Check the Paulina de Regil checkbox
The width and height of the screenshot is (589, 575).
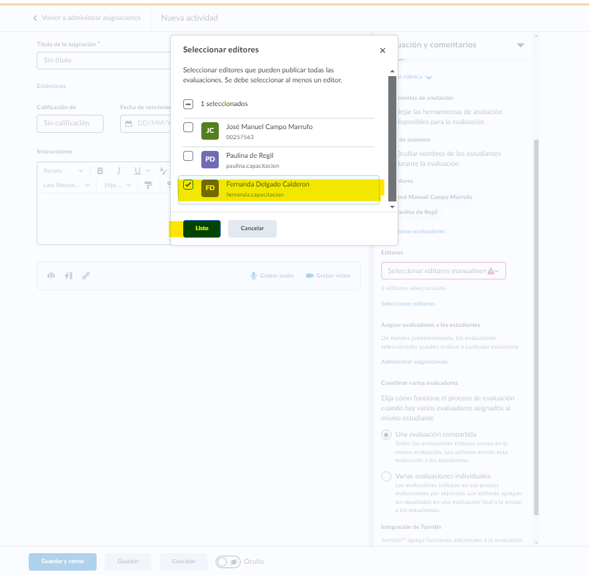click(x=188, y=156)
